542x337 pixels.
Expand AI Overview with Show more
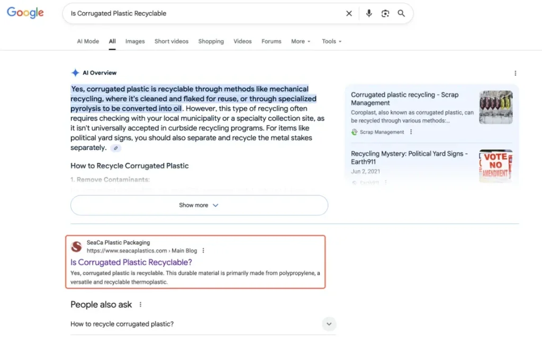[199, 205]
